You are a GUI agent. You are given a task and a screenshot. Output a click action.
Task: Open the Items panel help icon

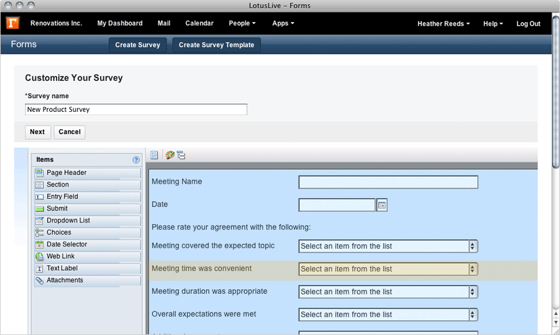136,160
